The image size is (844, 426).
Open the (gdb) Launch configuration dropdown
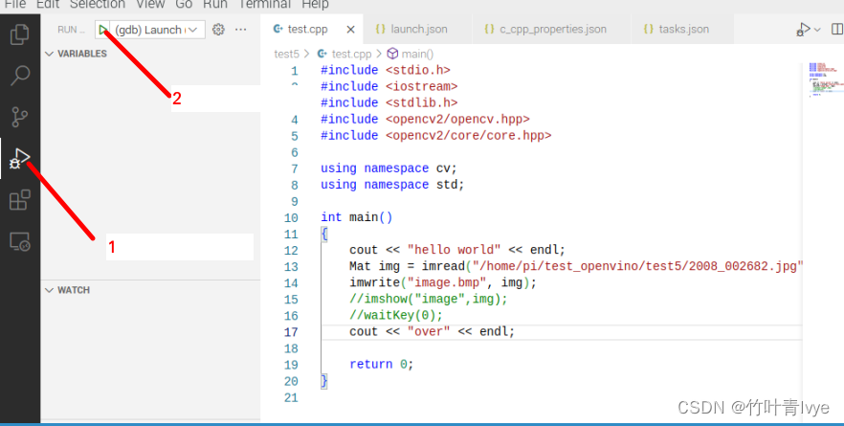pos(157,30)
